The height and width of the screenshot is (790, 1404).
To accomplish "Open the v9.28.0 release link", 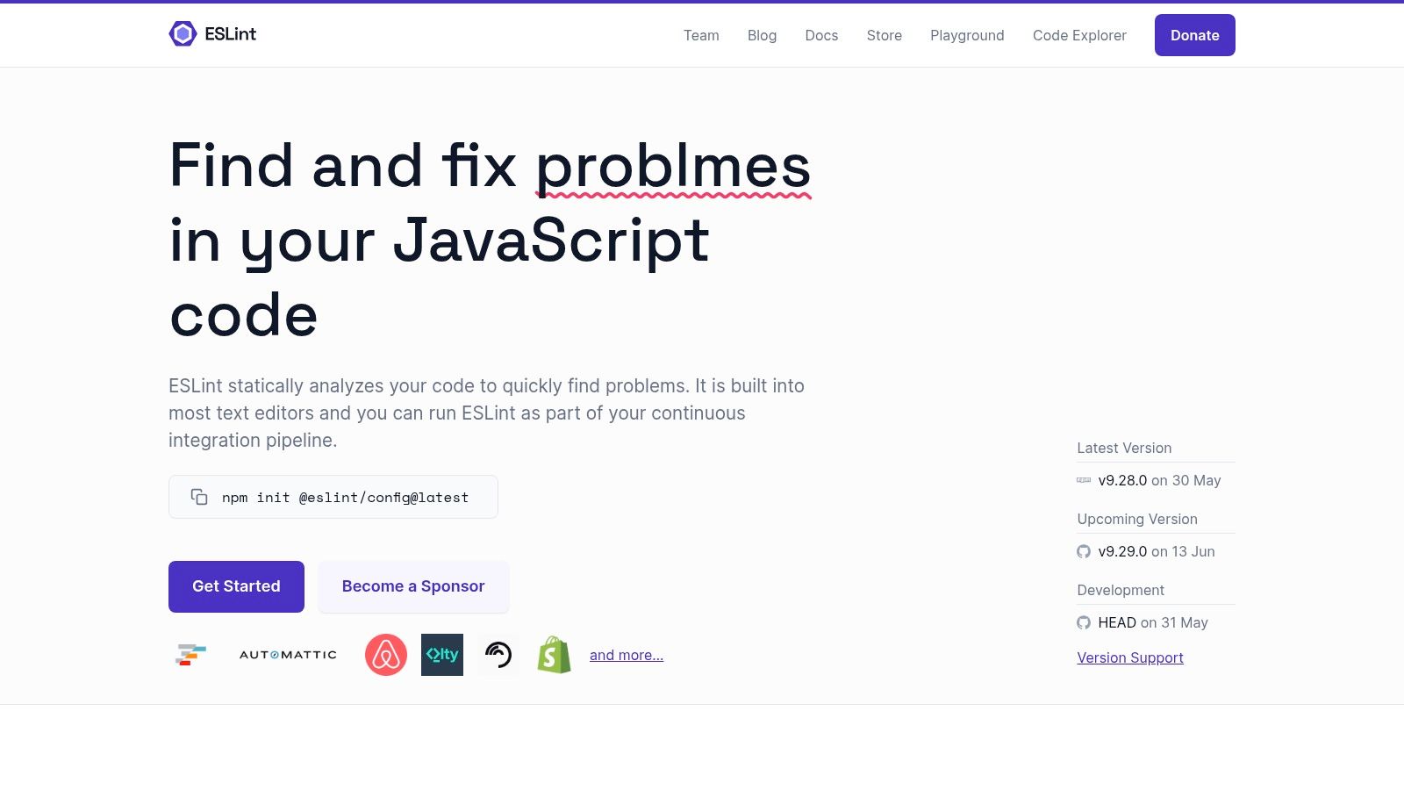I will (1122, 480).
